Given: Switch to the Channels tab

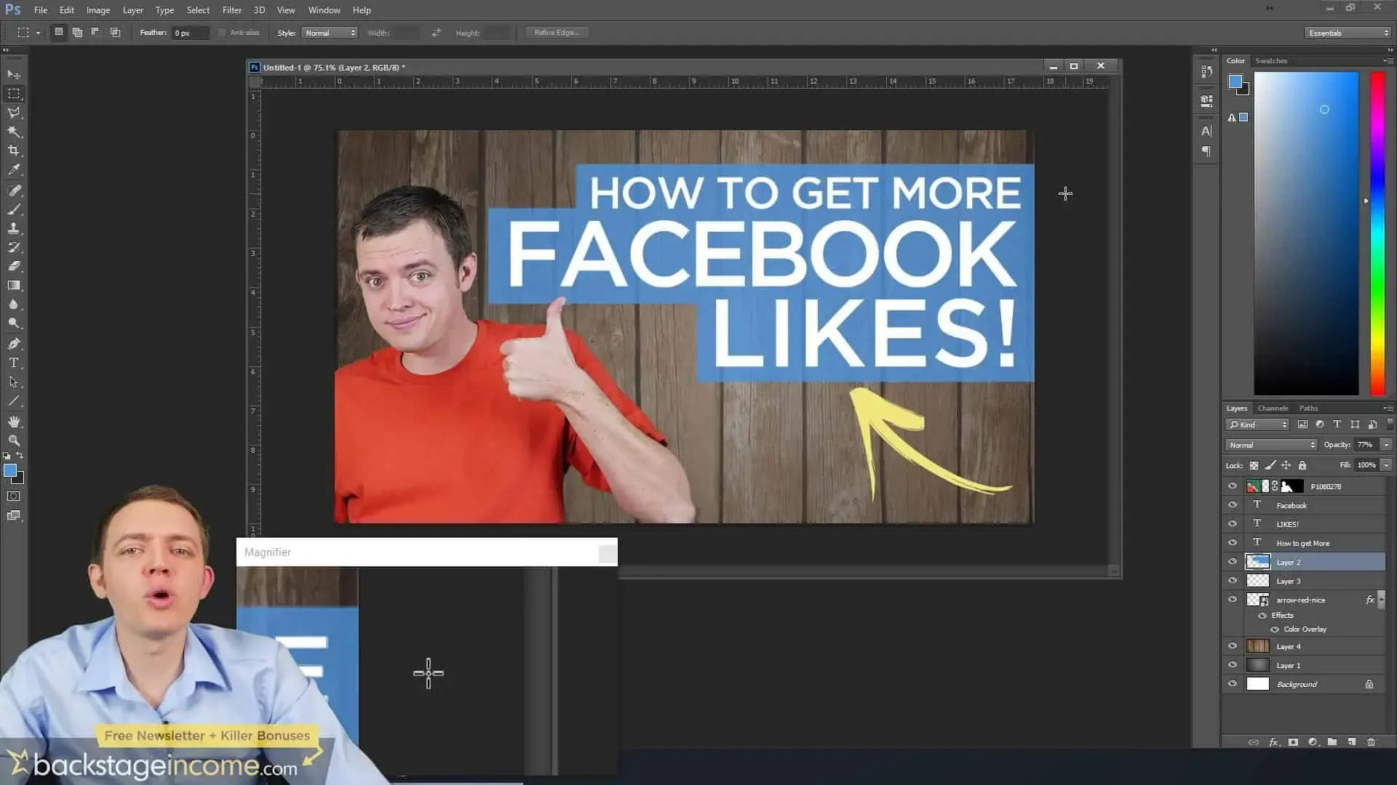Looking at the screenshot, I should tap(1272, 408).
